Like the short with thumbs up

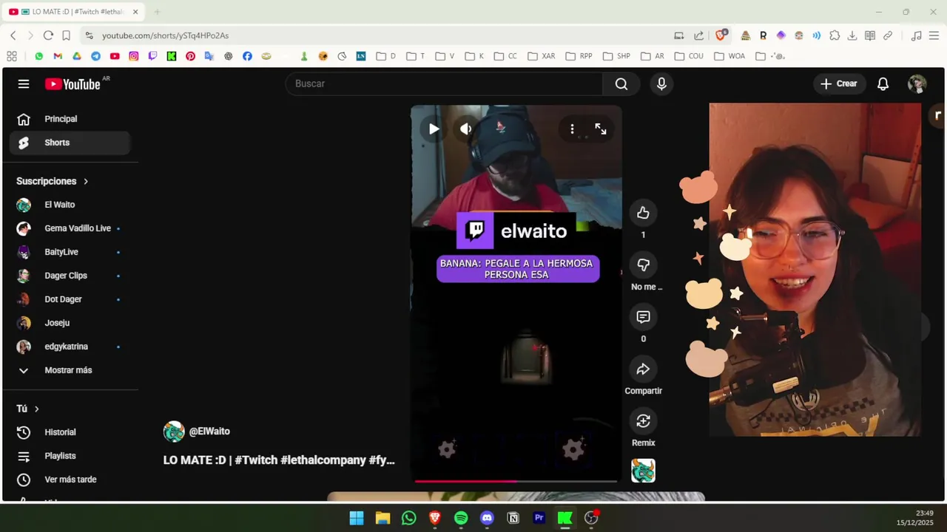(643, 213)
